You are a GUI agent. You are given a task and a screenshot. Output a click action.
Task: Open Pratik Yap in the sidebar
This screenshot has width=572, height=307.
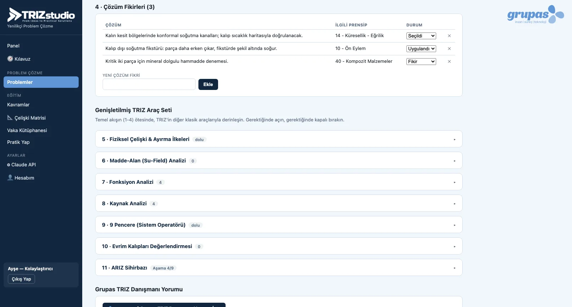click(x=41, y=142)
